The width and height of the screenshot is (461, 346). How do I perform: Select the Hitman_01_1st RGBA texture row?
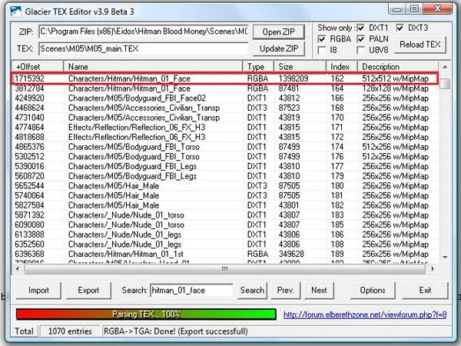(154, 253)
